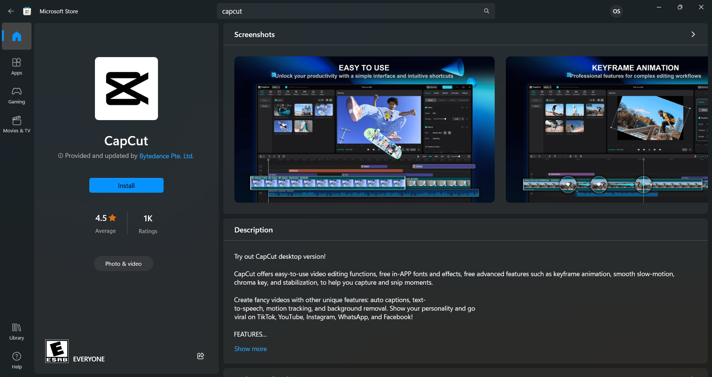This screenshot has width=712, height=377.
Task: Click the 4.5 star rating icon
Action: [x=113, y=218]
